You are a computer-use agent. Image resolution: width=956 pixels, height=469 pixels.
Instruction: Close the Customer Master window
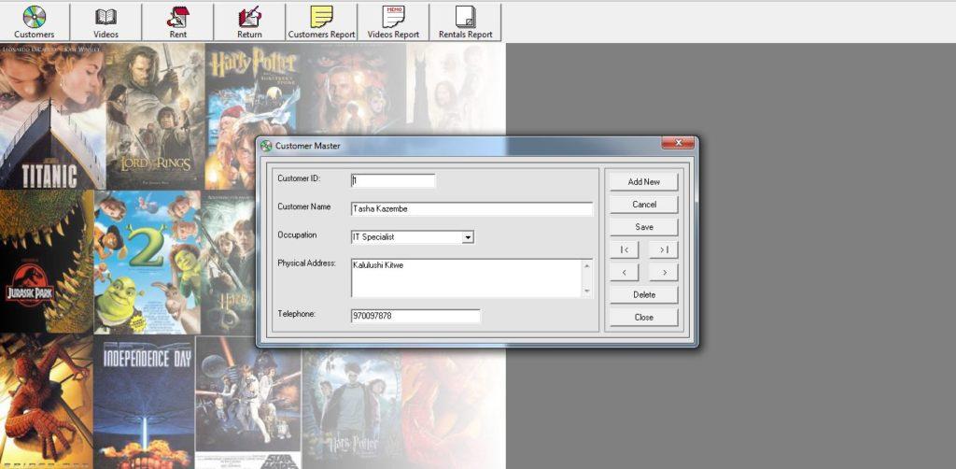tap(678, 143)
